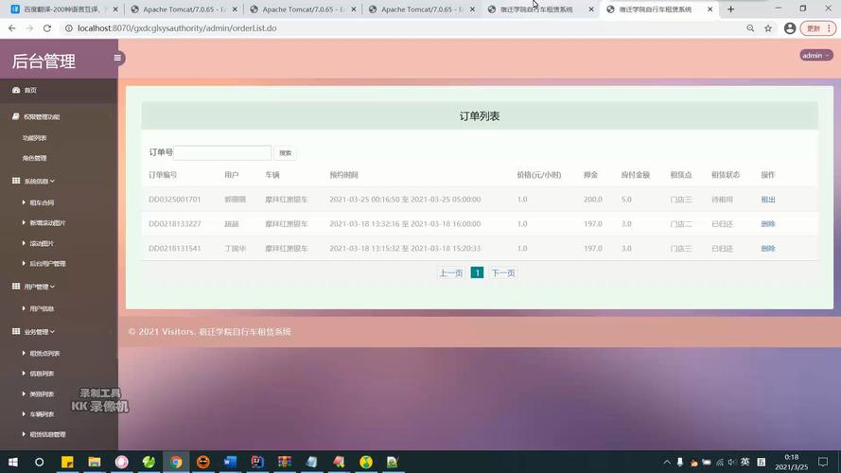Click the book icon beside 权限管理功能
Screen dimensions: 841x473
[16, 116]
